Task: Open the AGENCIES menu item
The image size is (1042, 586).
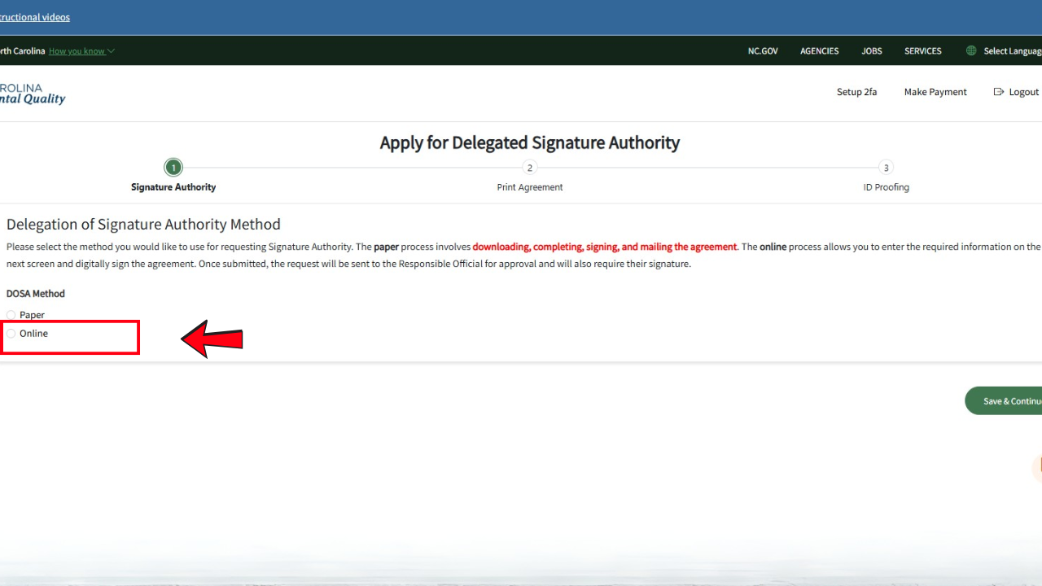Action: tap(819, 51)
